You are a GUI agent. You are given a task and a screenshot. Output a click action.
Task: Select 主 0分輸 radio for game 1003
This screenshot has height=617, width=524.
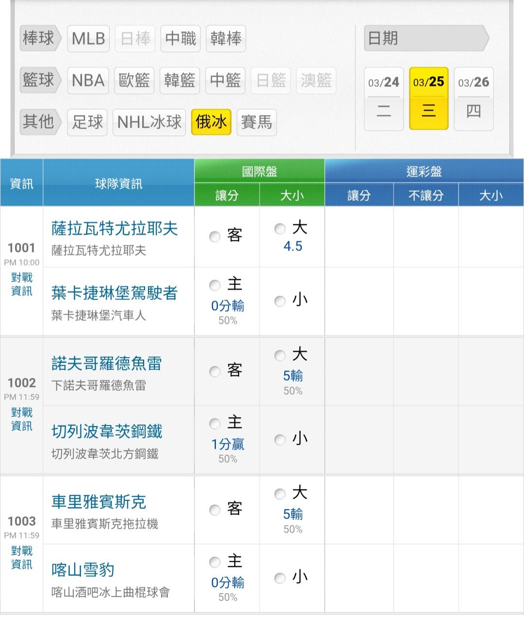tap(214, 562)
